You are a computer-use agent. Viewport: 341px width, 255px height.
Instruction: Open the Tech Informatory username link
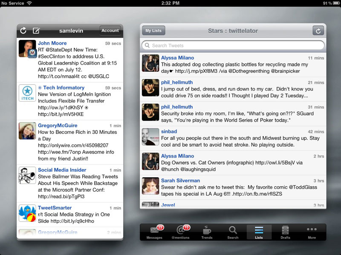tap(64, 88)
